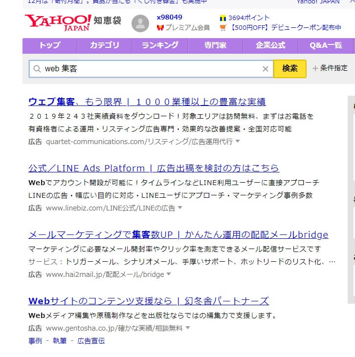This screenshot has height=357, width=355.
Task: Click the premium member ribbon icon
Action: click(160, 28)
